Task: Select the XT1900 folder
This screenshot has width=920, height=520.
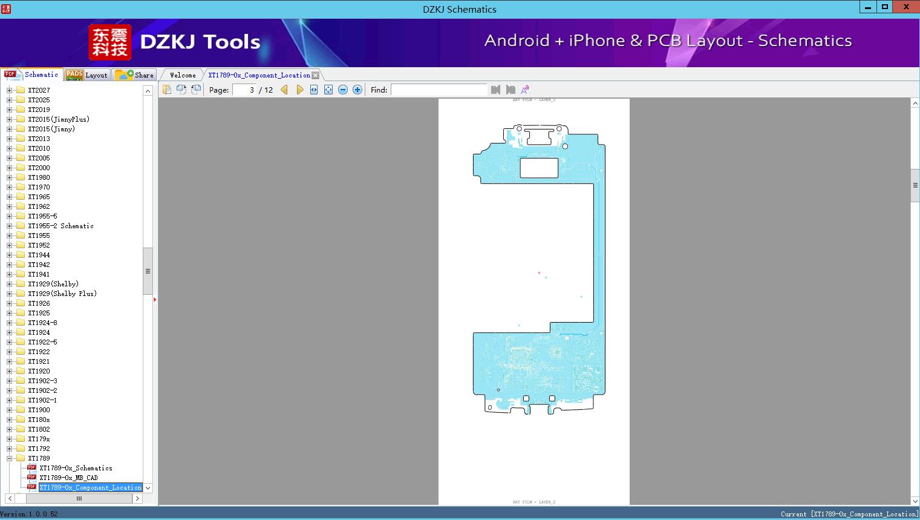Action: click(x=39, y=410)
